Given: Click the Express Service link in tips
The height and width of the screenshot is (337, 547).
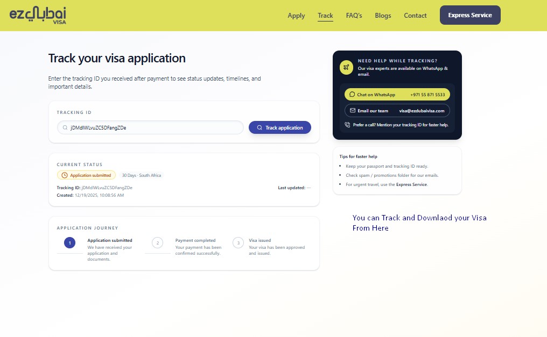Looking at the screenshot, I should pos(411,184).
